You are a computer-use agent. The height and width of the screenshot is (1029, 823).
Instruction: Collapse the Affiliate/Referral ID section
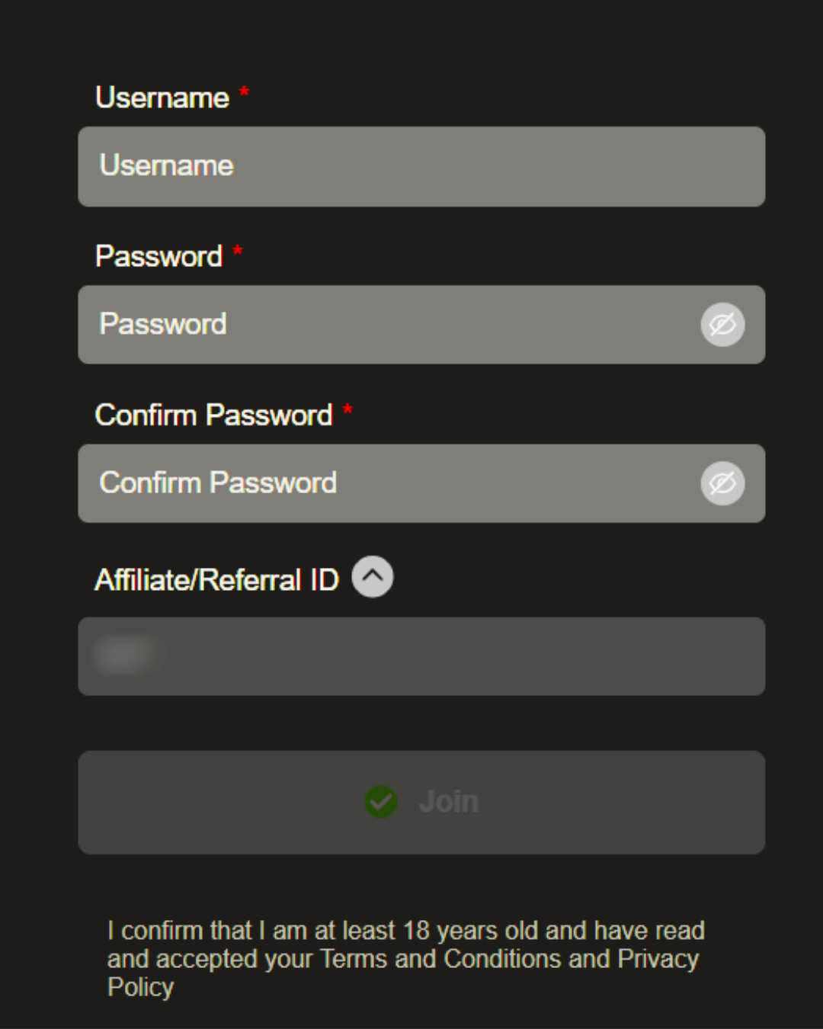click(x=373, y=577)
